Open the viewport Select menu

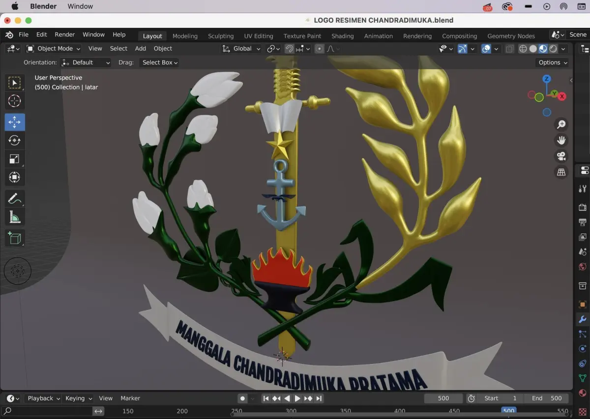[118, 49]
